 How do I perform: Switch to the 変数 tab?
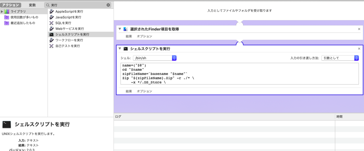click(32, 5)
